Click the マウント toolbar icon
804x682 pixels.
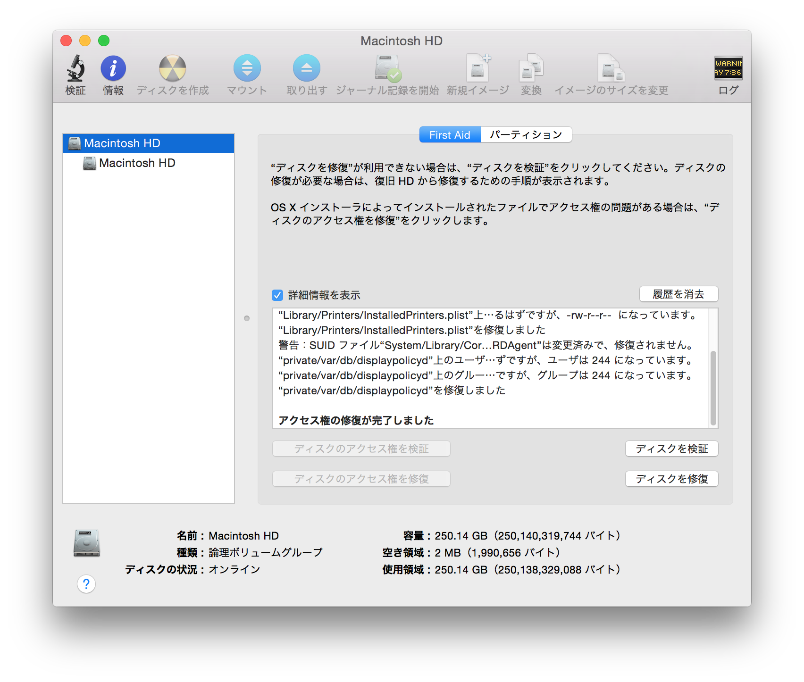click(x=247, y=68)
